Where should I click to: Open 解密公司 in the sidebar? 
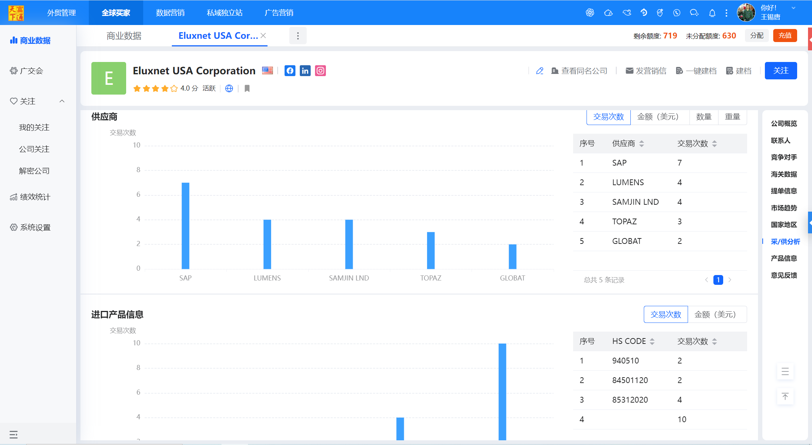click(x=34, y=171)
